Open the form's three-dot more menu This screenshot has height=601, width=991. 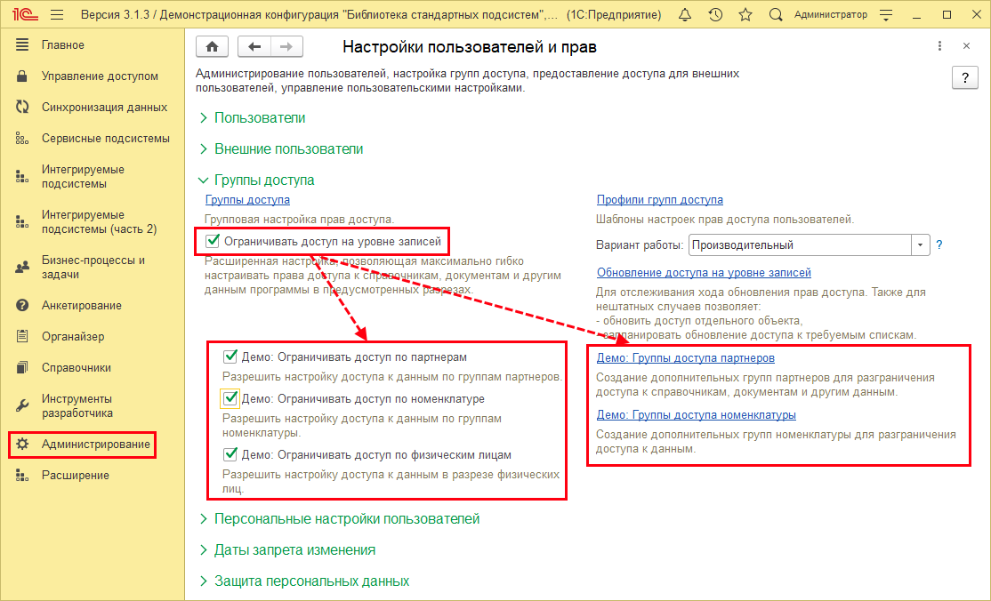click(939, 46)
